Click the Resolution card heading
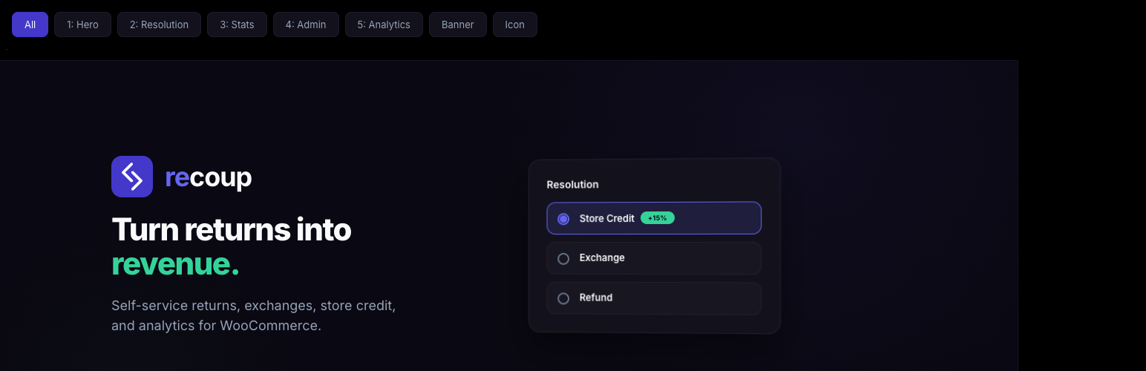Viewport: 1146px width, 371px height. tap(572, 184)
